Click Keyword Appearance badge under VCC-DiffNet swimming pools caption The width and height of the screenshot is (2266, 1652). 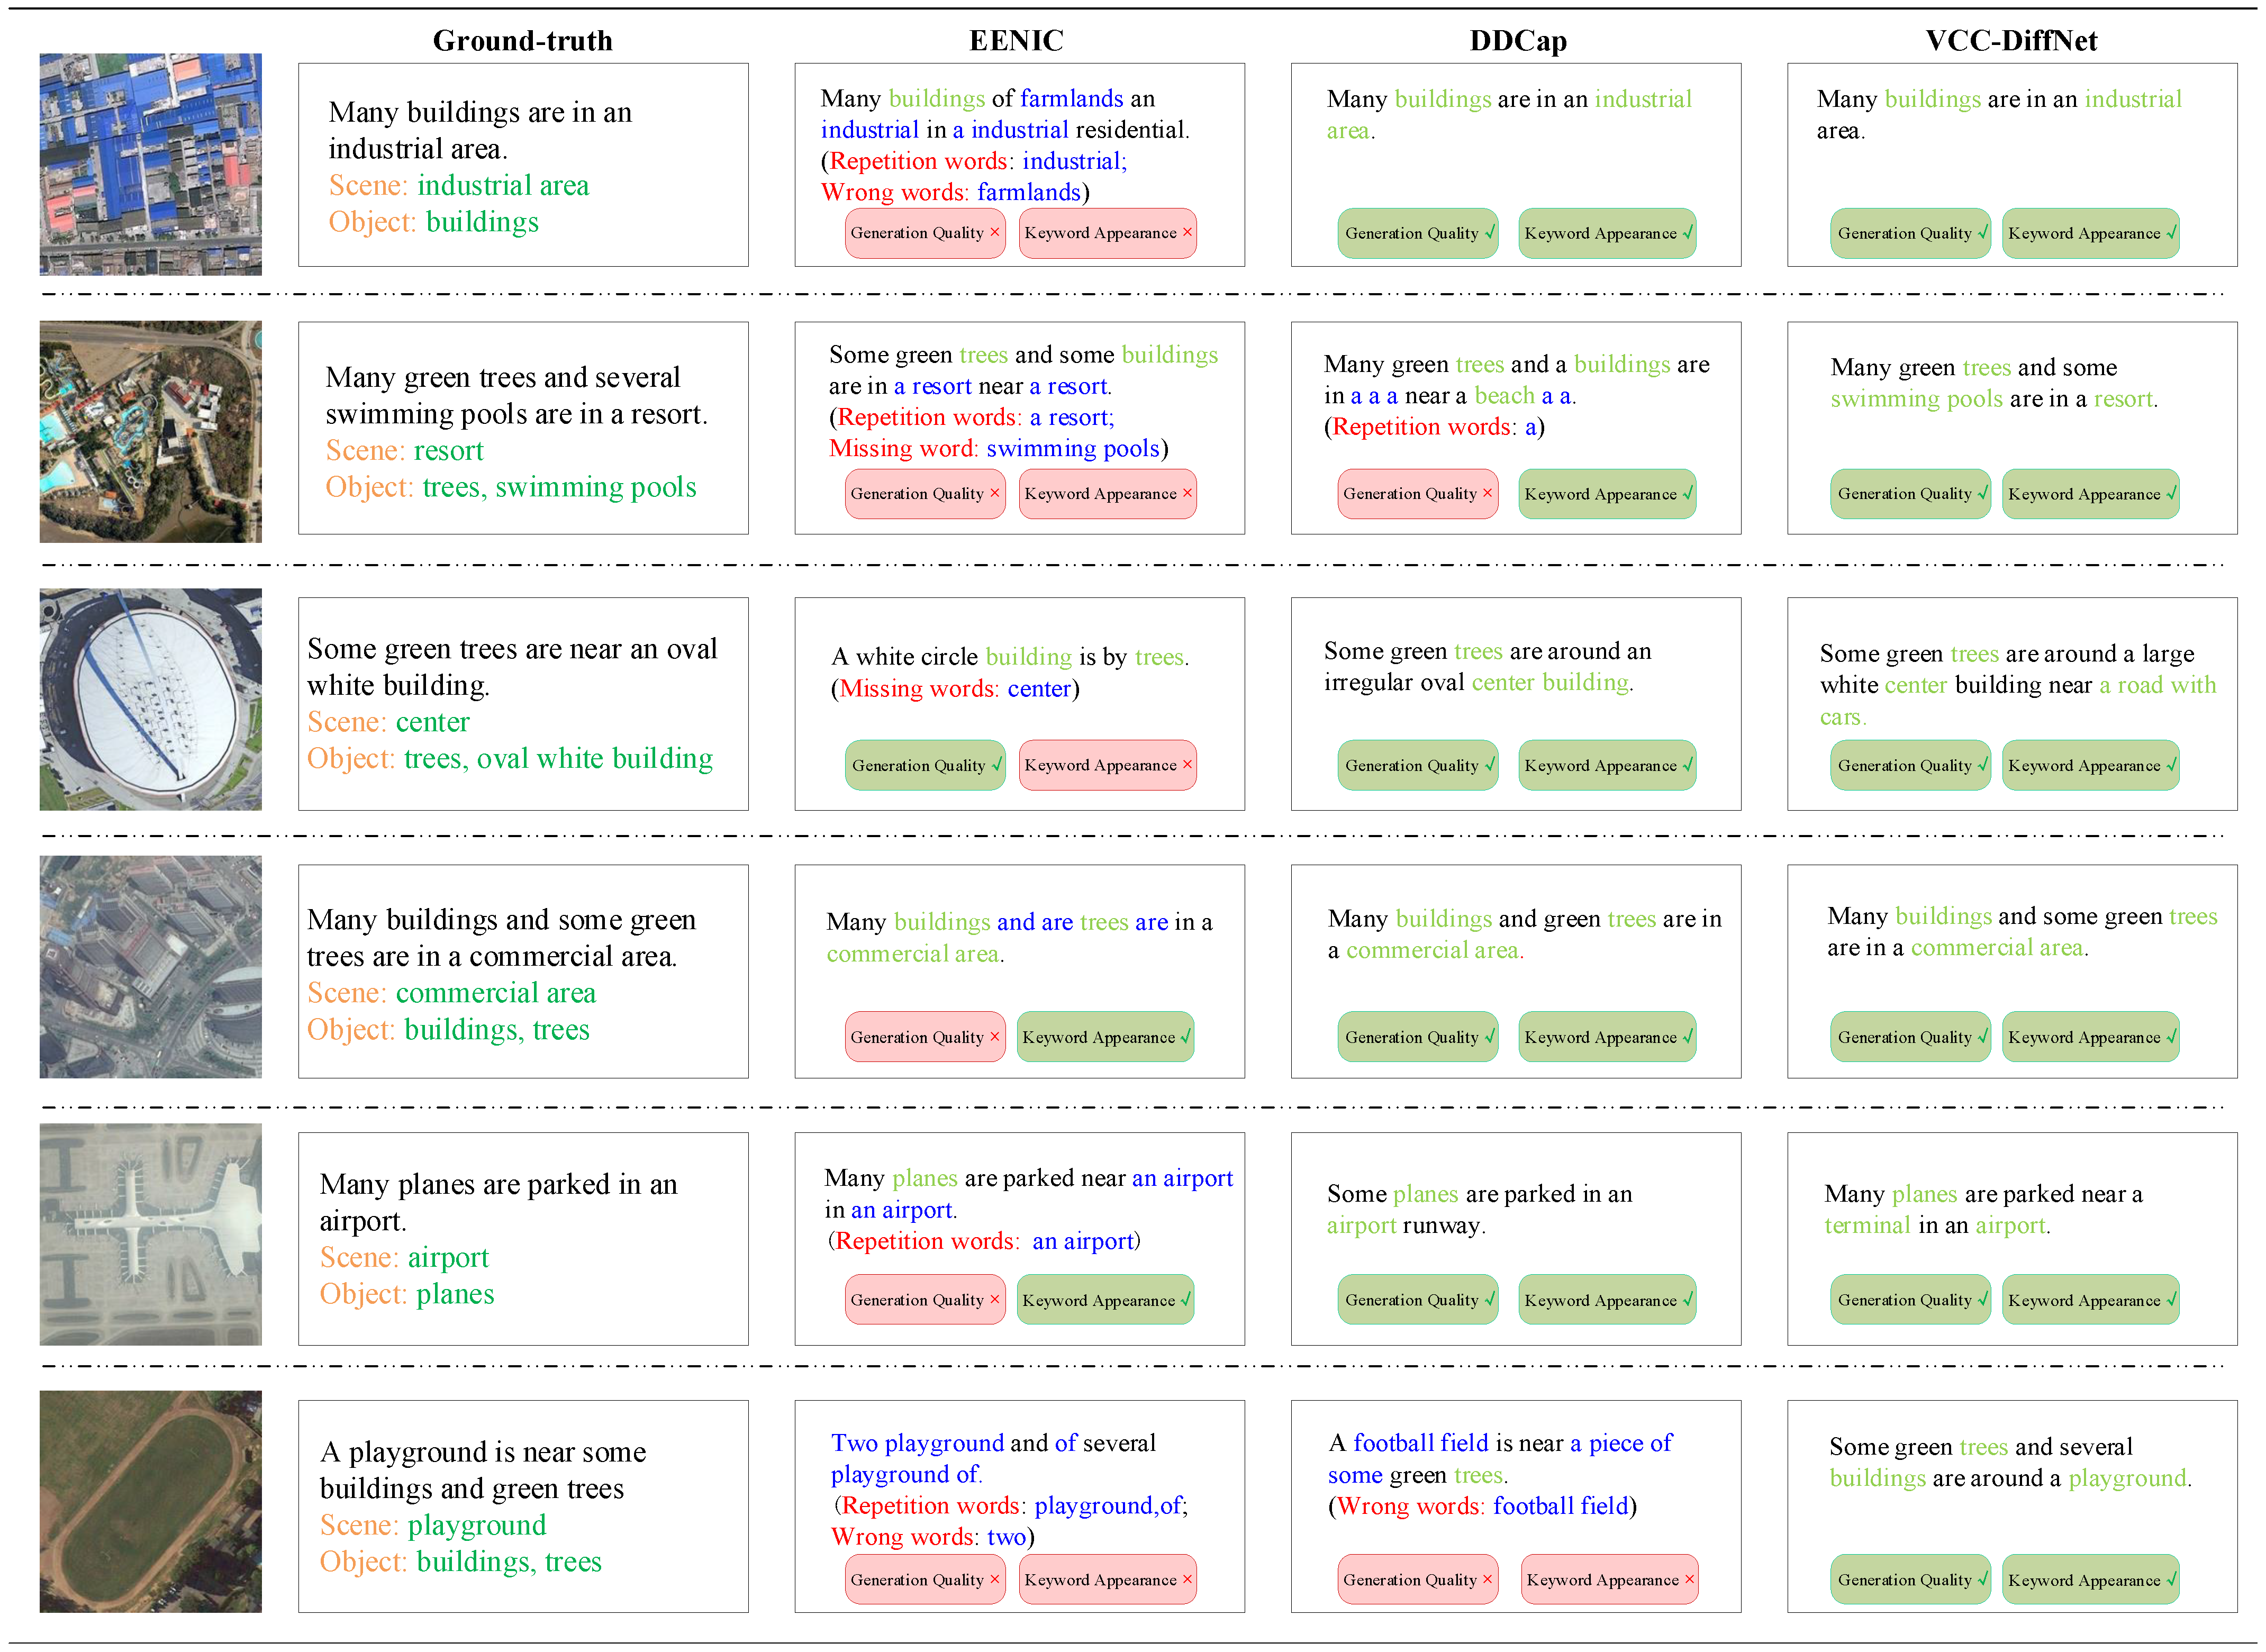click(x=2090, y=494)
